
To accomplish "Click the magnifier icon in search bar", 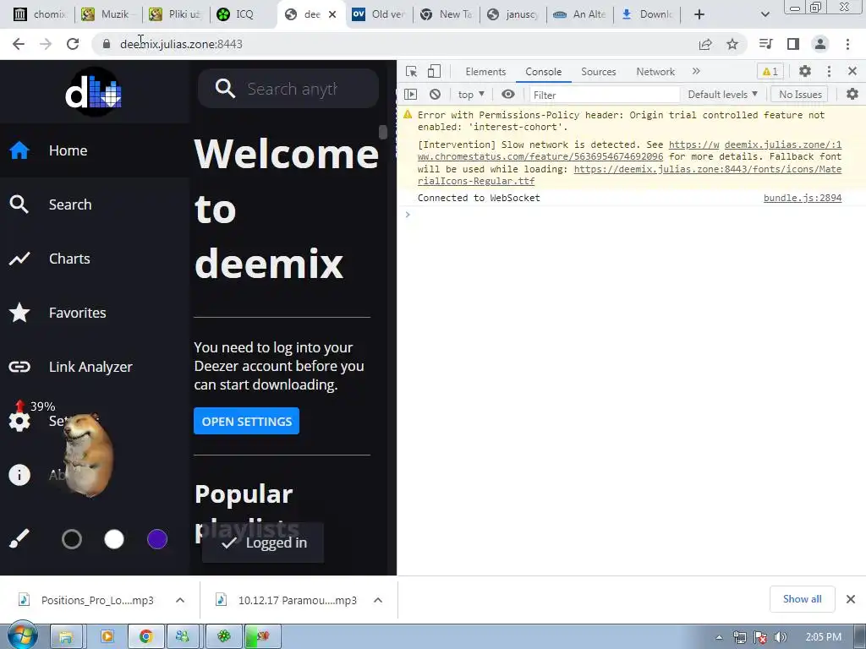I will pyautogui.click(x=225, y=88).
